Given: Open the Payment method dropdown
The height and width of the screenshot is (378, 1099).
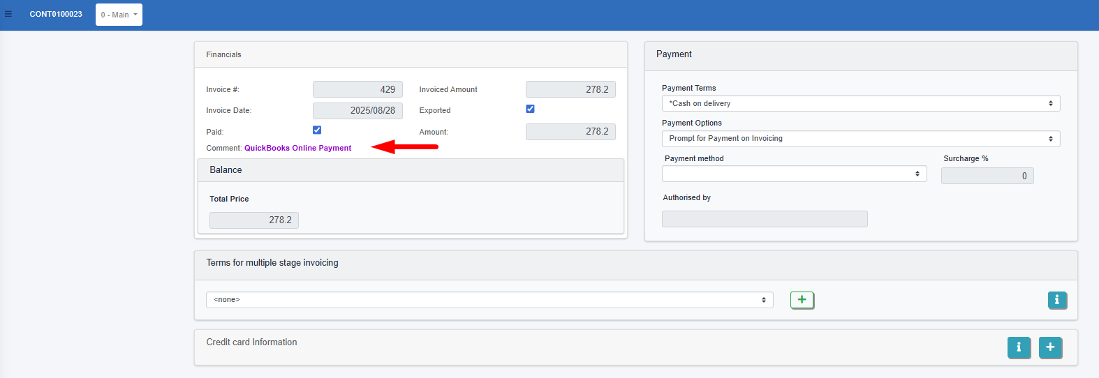Looking at the screenshot, I should tap(795, 174).
